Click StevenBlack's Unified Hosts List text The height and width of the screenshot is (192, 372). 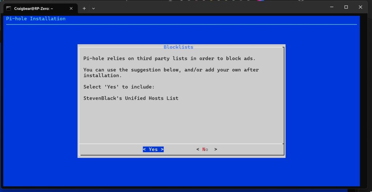coord(131,98)
